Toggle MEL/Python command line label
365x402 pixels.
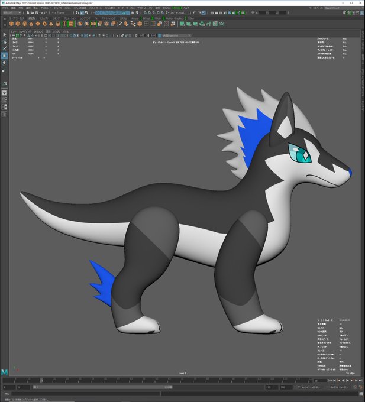coord(7,394)
